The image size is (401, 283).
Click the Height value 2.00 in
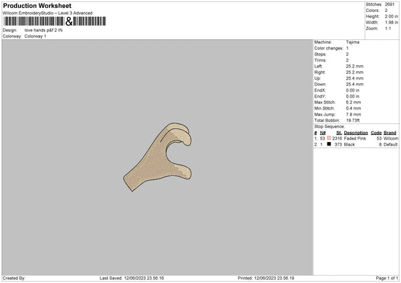tap(391, 16)
